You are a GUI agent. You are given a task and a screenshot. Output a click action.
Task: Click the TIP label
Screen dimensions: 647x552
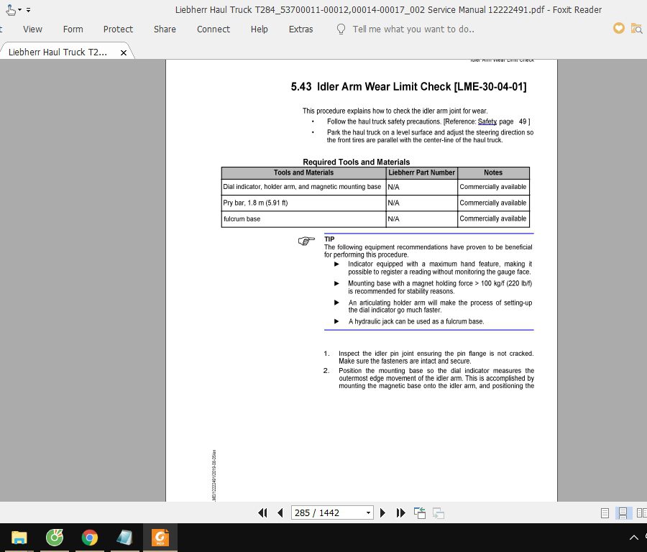pos(329,239)
